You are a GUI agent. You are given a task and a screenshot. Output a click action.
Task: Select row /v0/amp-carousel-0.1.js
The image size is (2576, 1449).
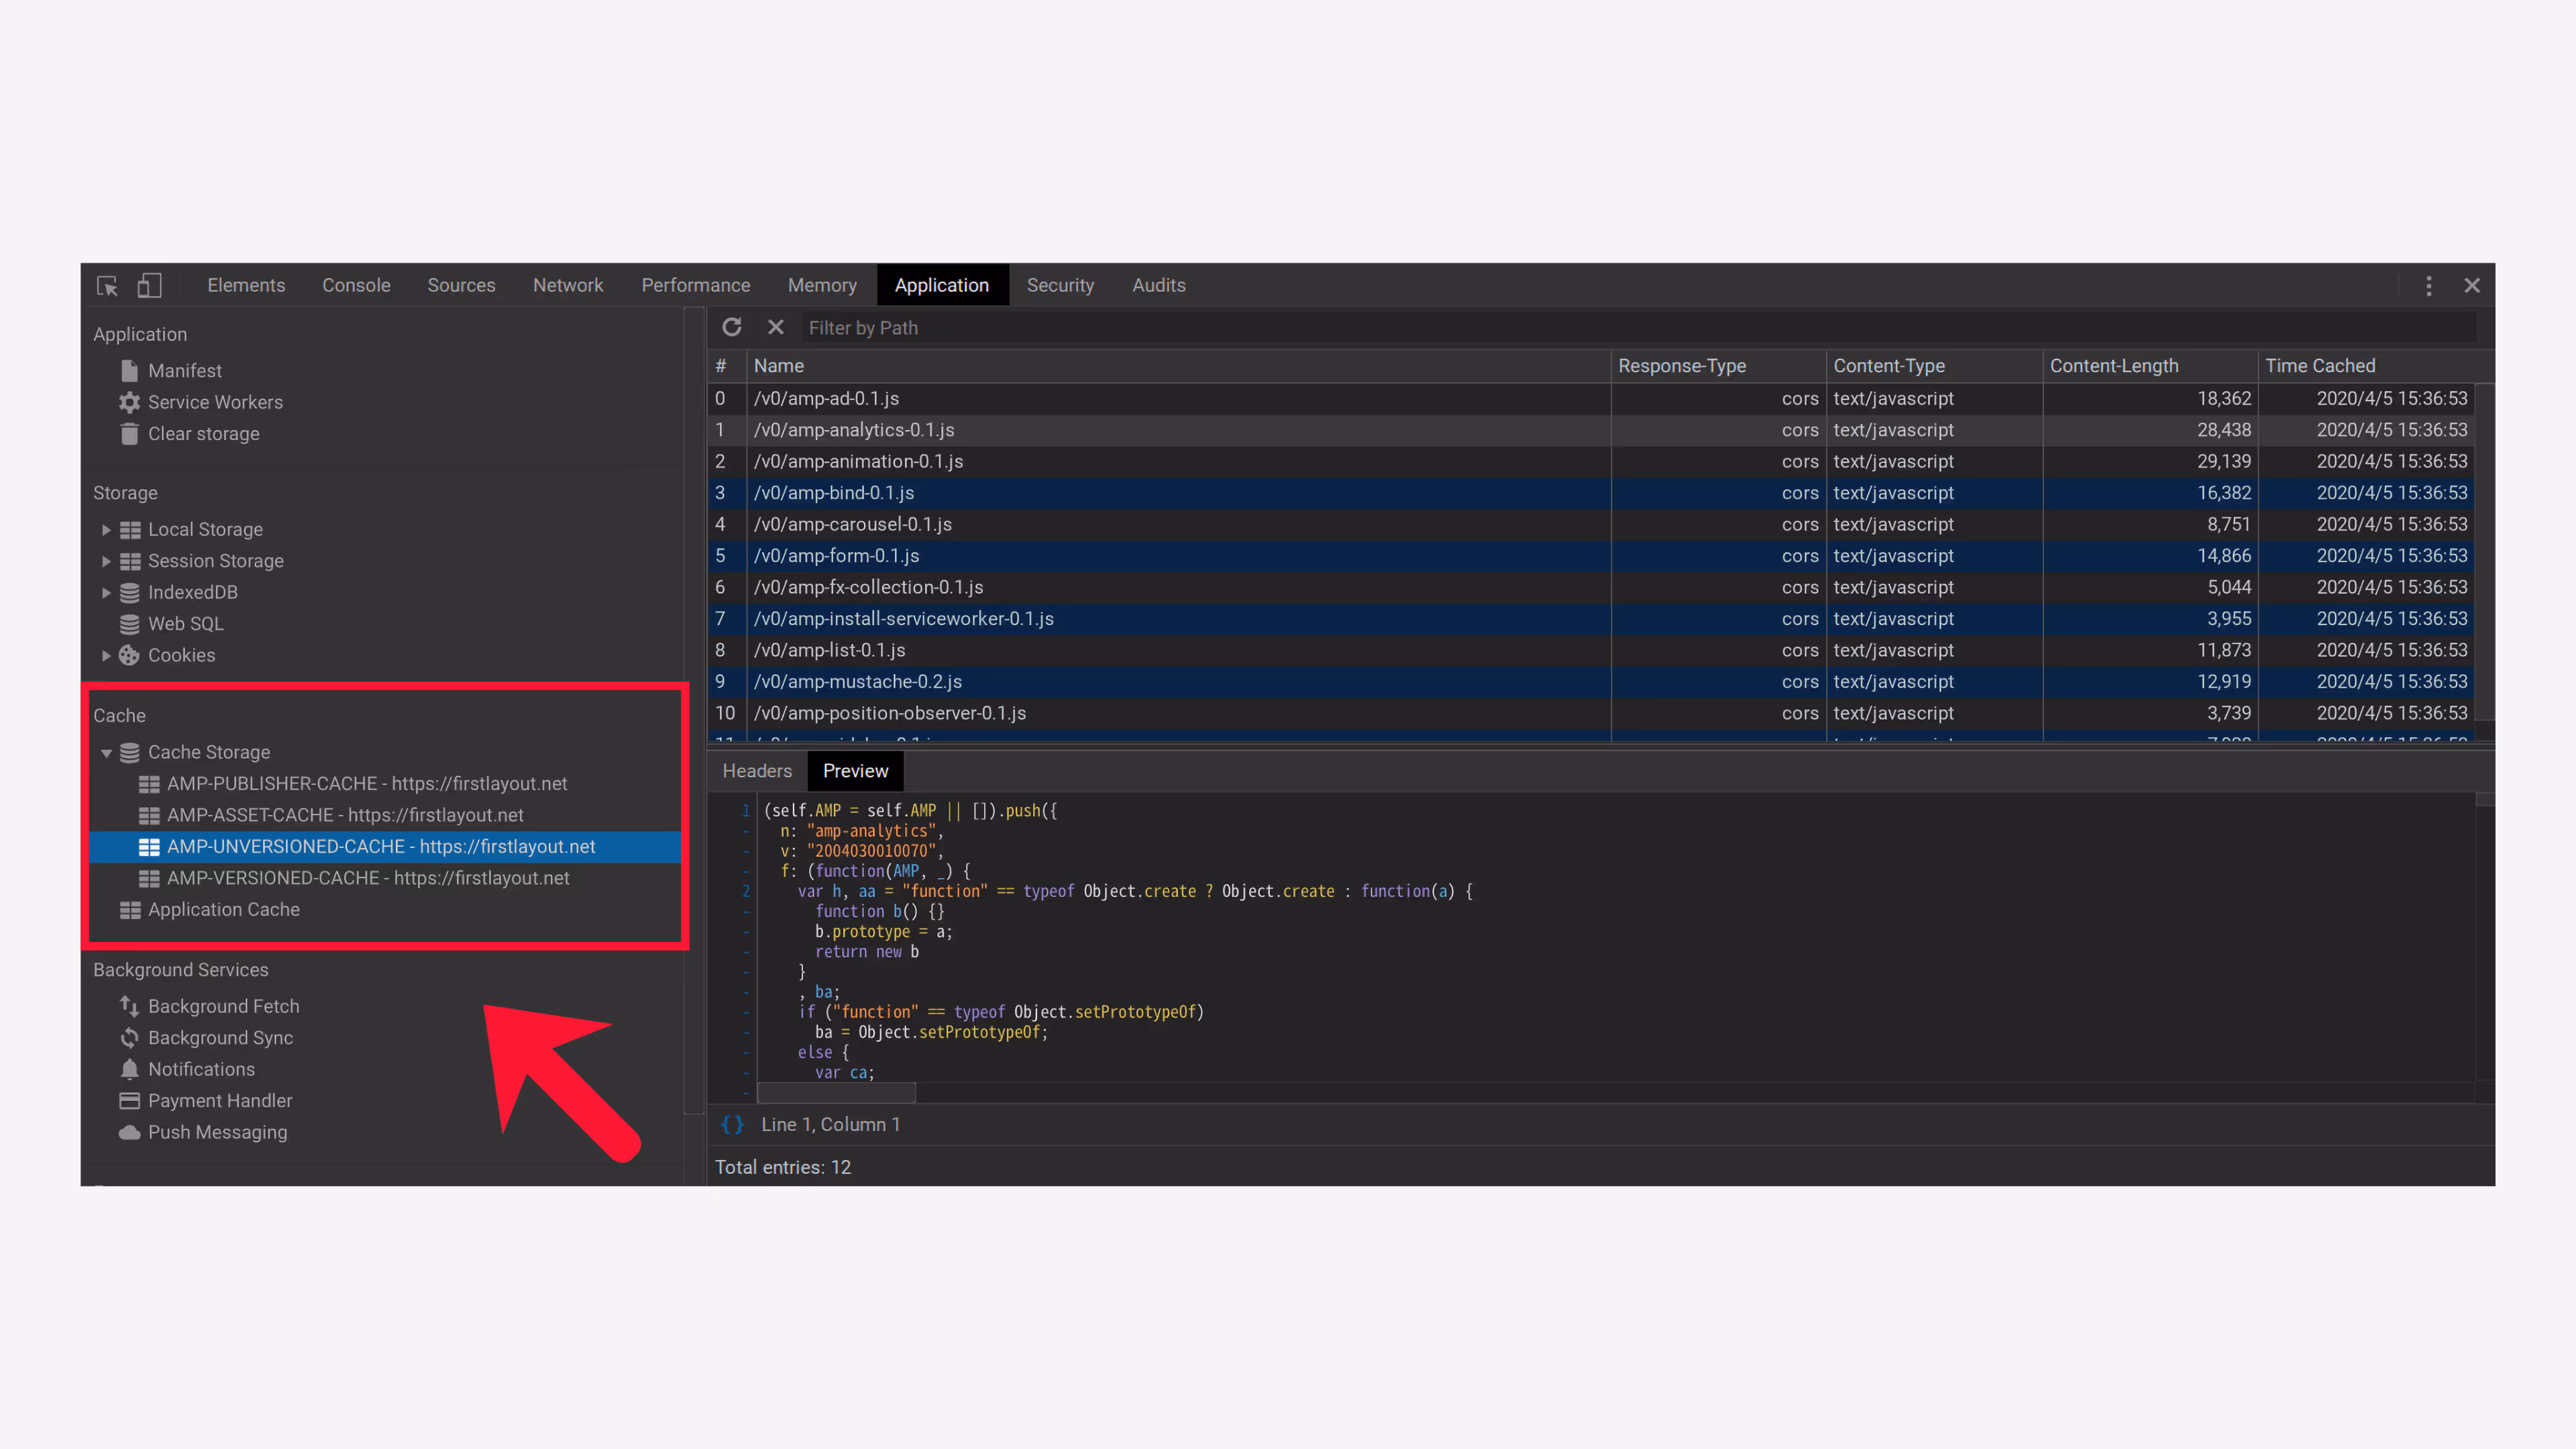coord(1591,525)
